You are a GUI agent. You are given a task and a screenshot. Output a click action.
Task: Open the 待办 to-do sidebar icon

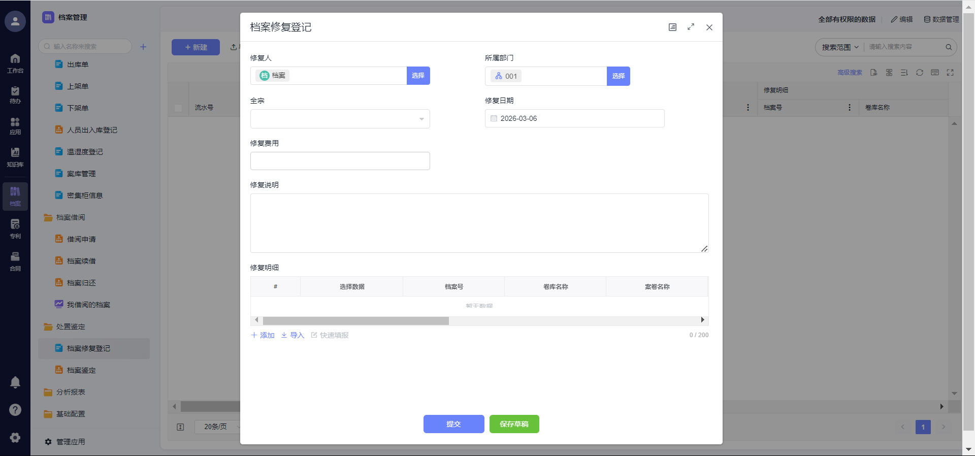point(15,94)
